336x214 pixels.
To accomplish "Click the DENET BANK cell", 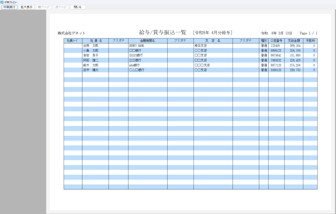I will point(136,46).
